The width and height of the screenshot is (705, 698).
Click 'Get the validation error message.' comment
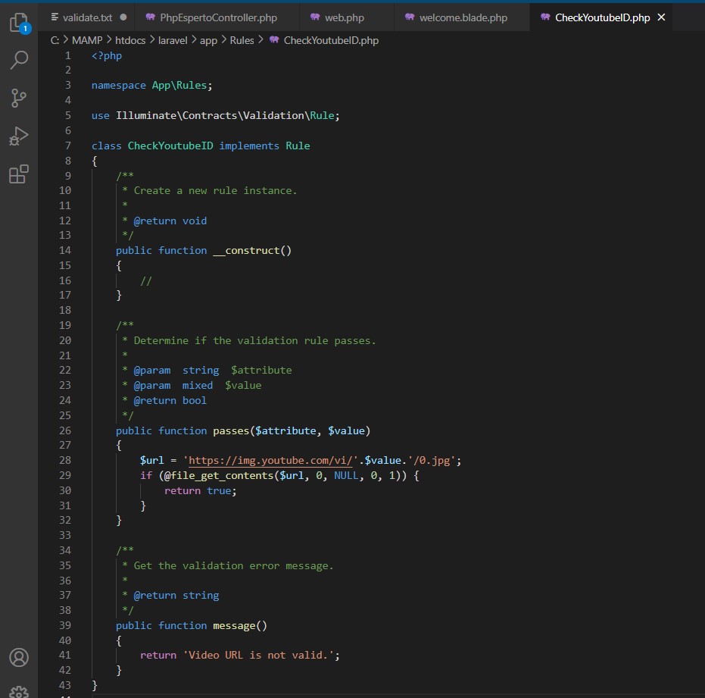coord(234,565)
